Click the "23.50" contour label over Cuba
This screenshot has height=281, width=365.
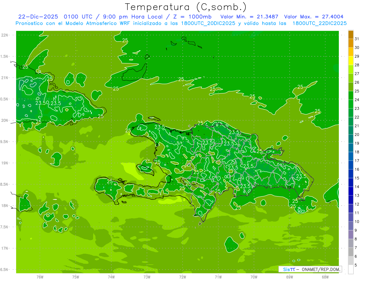coord(42,103)
